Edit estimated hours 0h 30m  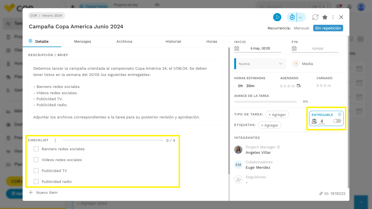[246, 86]
